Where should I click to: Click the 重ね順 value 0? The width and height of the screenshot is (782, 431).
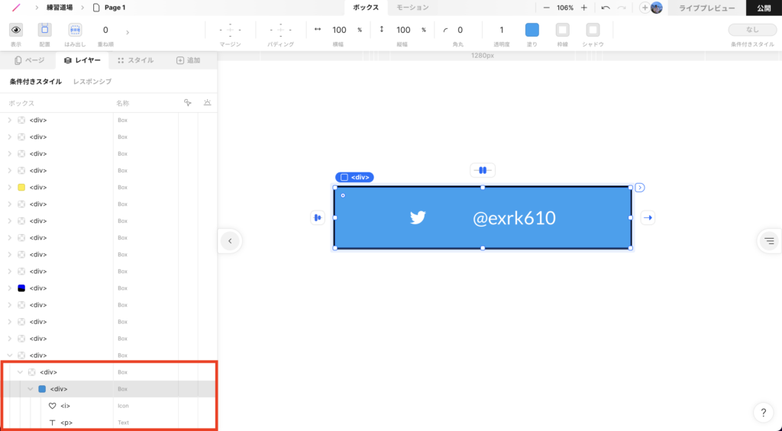point(105,30)
